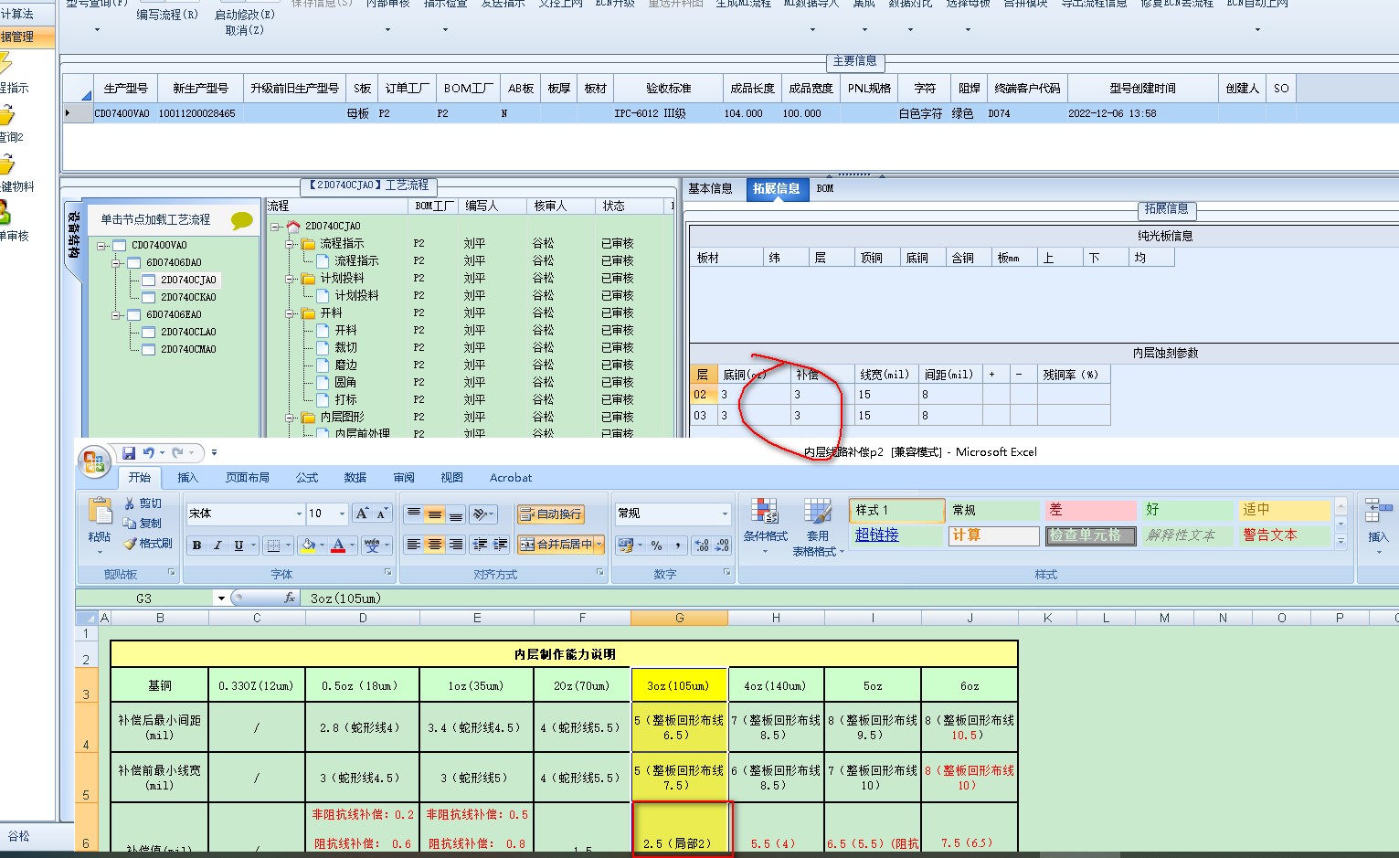Image resolution: width=1399 pixels, height=858 pixels.
Task: Click the decrease decimal icon
Action: click(x=722, y=546)
